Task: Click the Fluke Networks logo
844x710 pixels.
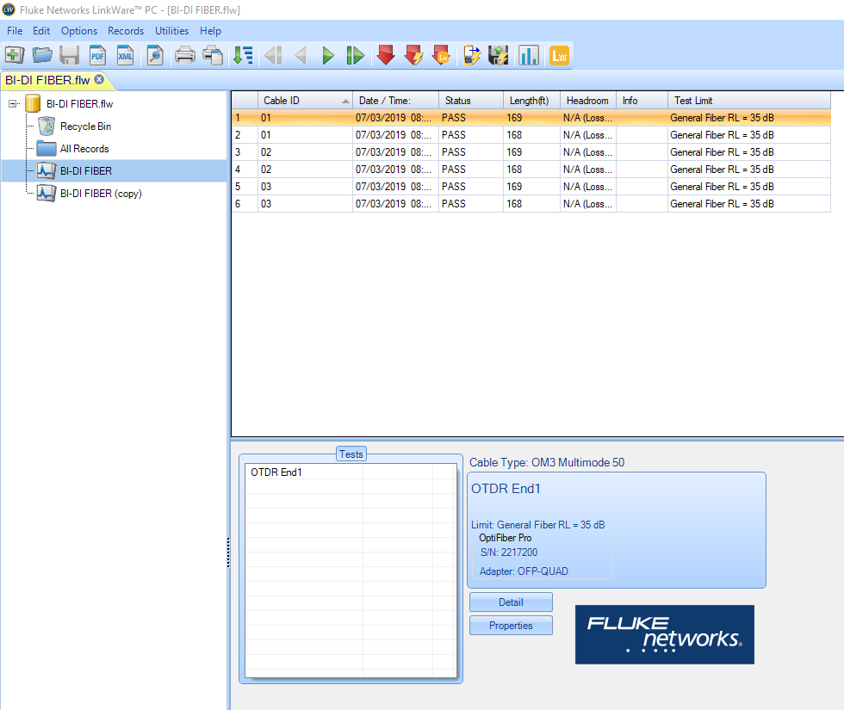Action: point(665,635)
